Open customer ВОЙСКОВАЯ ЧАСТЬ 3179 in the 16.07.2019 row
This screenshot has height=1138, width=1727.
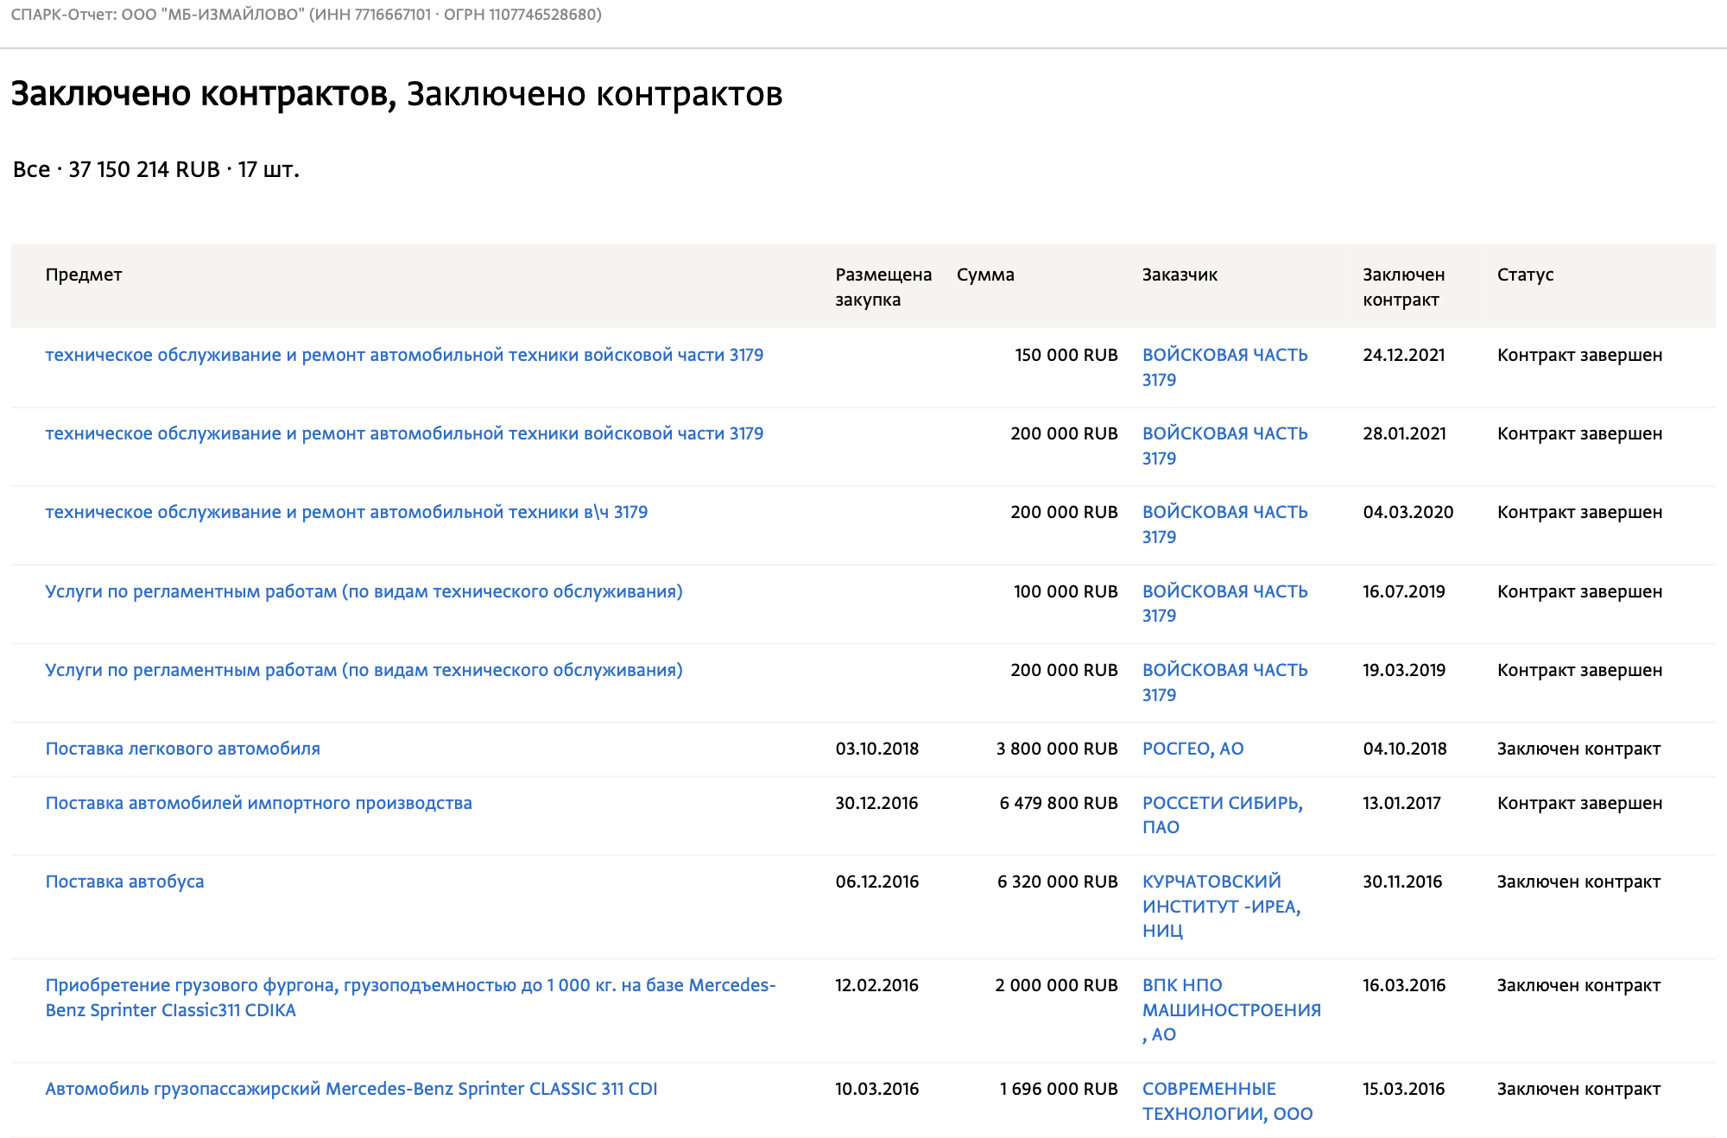[1224, 604]
